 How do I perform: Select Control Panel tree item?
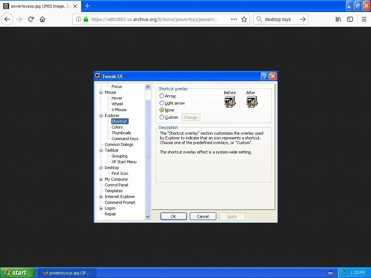click(x=116, y=185)
